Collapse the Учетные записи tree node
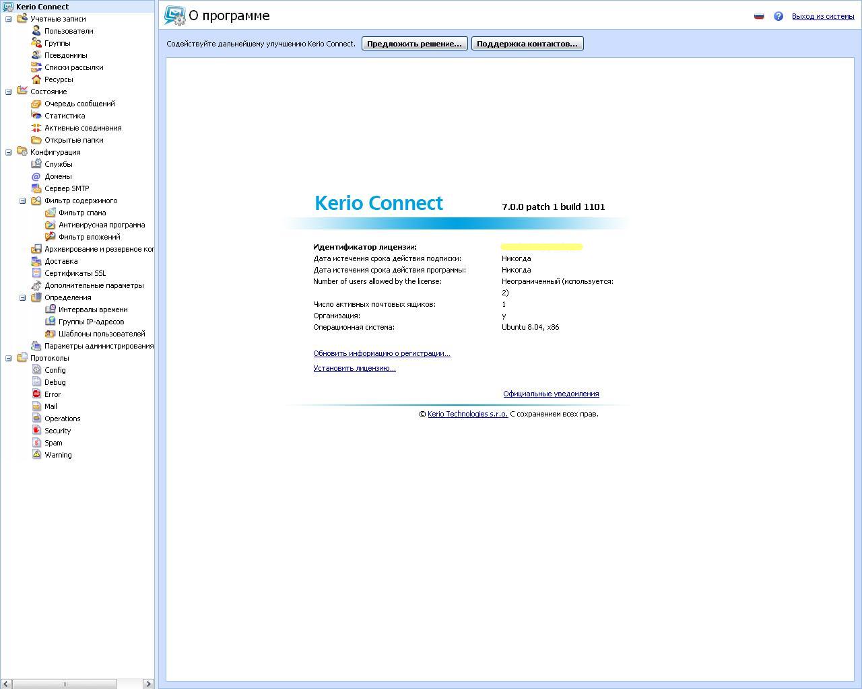Image resolution: width=862 pixels, height=689 pixels. (8, 19)
